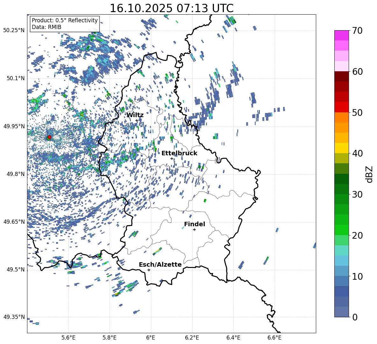The height and width of the screenshot is (344, 377).
Task: Click the 6°E longitude label
Action: [x=151, y=338]
